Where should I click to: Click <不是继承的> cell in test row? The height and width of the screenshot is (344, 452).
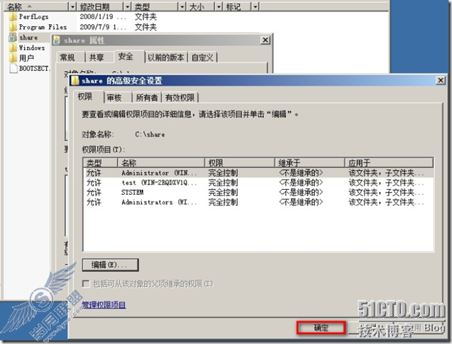tap(301, 183)
